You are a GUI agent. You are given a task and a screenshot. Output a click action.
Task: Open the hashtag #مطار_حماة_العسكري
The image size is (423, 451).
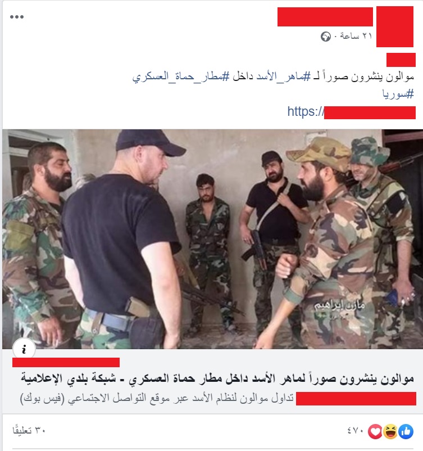click(181, 77)
